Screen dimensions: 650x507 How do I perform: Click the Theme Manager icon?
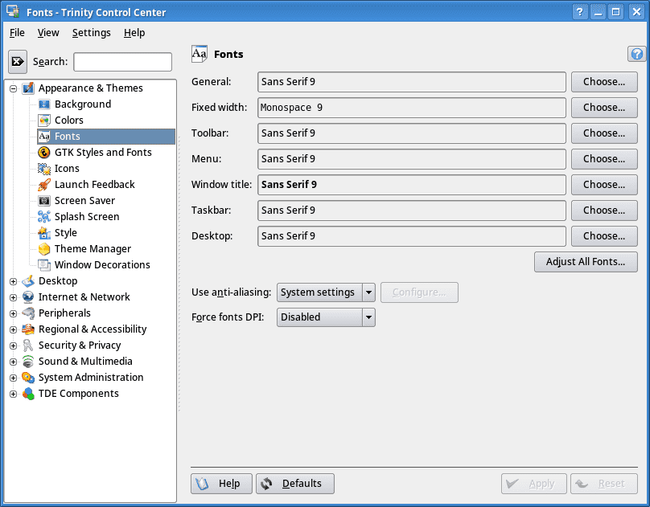coord(43,248)
